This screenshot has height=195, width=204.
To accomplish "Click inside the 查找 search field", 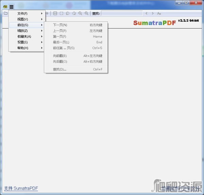I will 122,14.
